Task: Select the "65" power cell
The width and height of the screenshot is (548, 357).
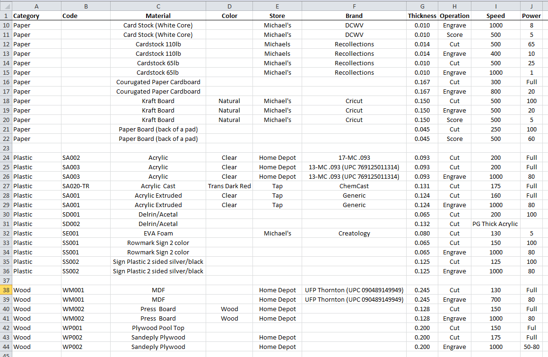Action: click(x=531, y=44)
